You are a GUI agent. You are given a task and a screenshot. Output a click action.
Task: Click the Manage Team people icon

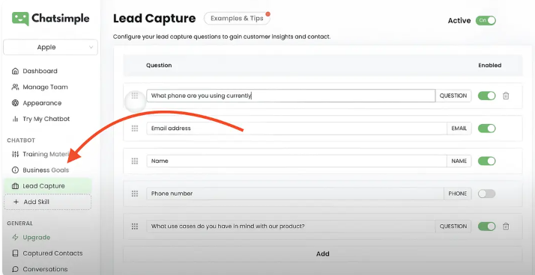[15, 87]
